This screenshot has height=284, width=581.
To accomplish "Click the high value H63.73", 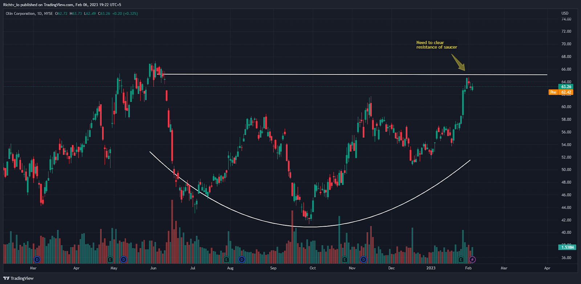I will click(x=76, y=13).
